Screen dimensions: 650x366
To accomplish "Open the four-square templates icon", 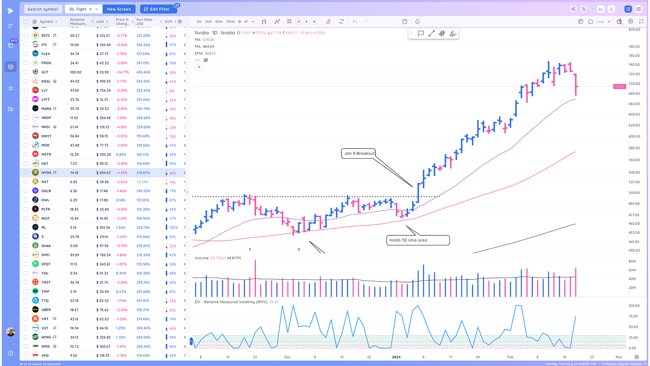I will [x=289, y=21].
